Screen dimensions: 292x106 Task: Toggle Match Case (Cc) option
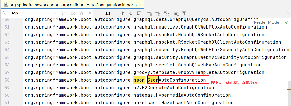(73, 13)
